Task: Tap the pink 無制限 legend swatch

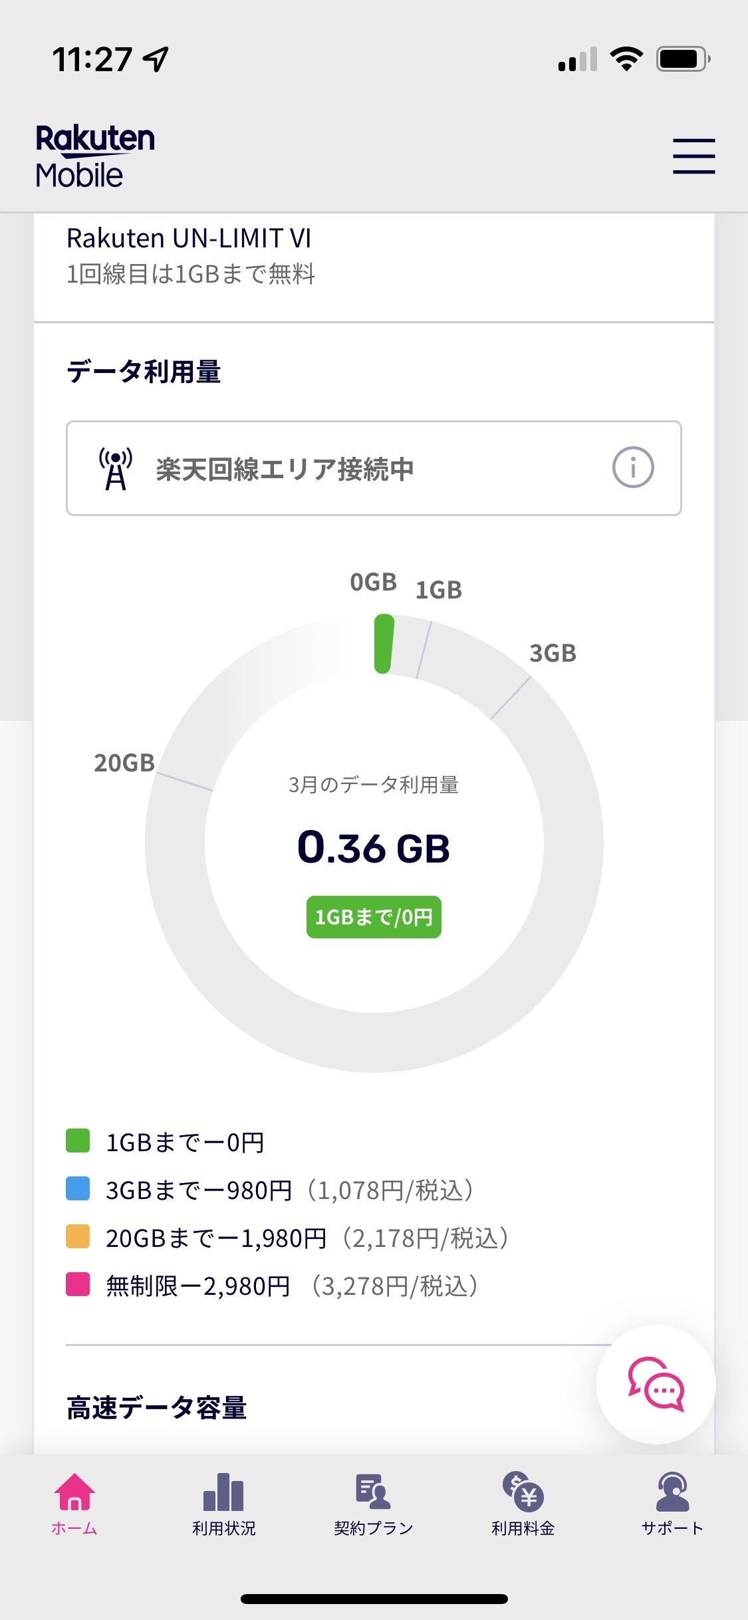Action: click(78, 1284)
